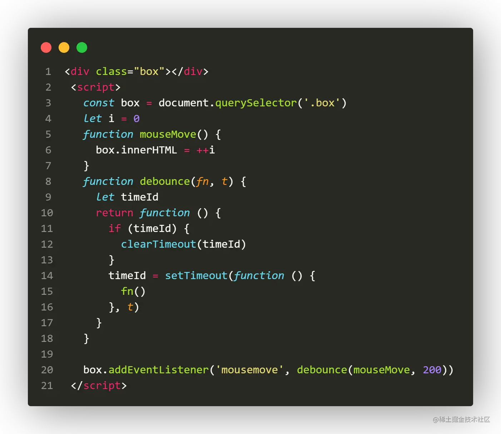This screenshot has width=501, height=434.
Task: Click the clearTimeout function call
Action: click(x=158, y=244)
